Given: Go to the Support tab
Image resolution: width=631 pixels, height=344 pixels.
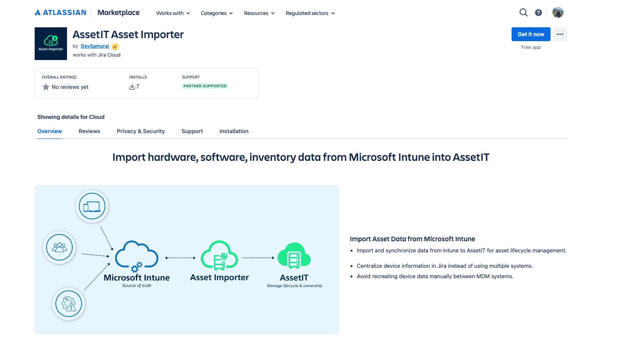Looking at the screenshot, I should 192,131.
